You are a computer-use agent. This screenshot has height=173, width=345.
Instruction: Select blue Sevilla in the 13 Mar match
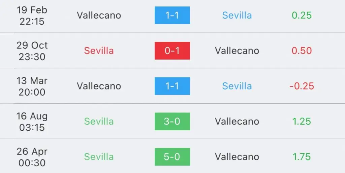tap(237, 86)
